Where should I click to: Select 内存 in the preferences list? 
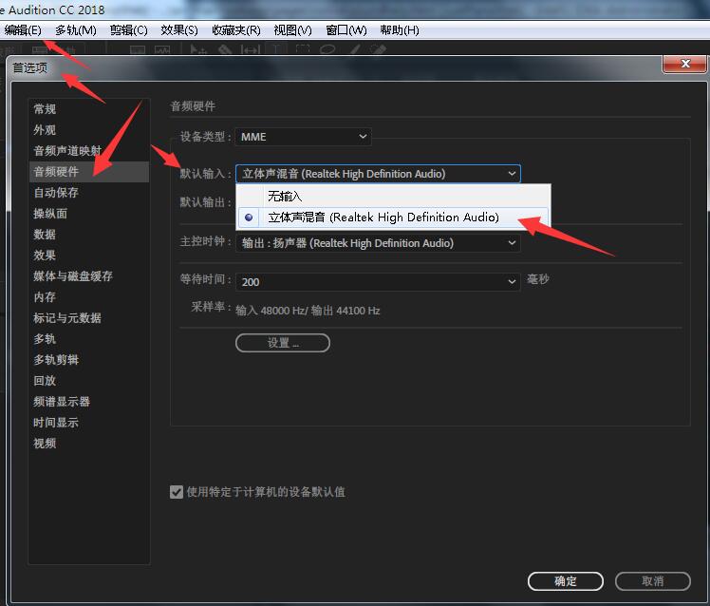coord(89,296)
